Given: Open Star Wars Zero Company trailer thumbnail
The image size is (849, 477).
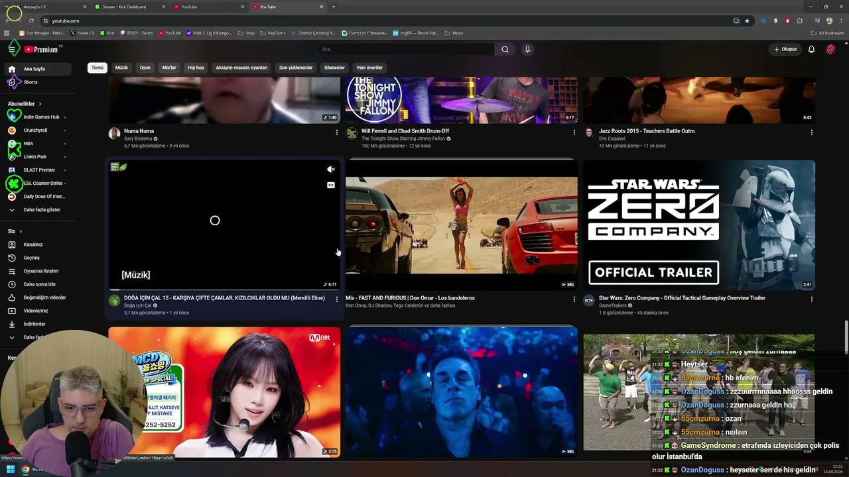Looking at the screenshot, I should click(699, 225).
